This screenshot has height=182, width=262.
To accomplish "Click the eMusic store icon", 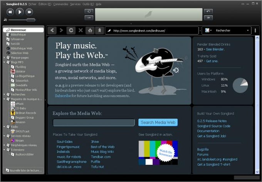I will pyautogui.click(x=13, y=104).
